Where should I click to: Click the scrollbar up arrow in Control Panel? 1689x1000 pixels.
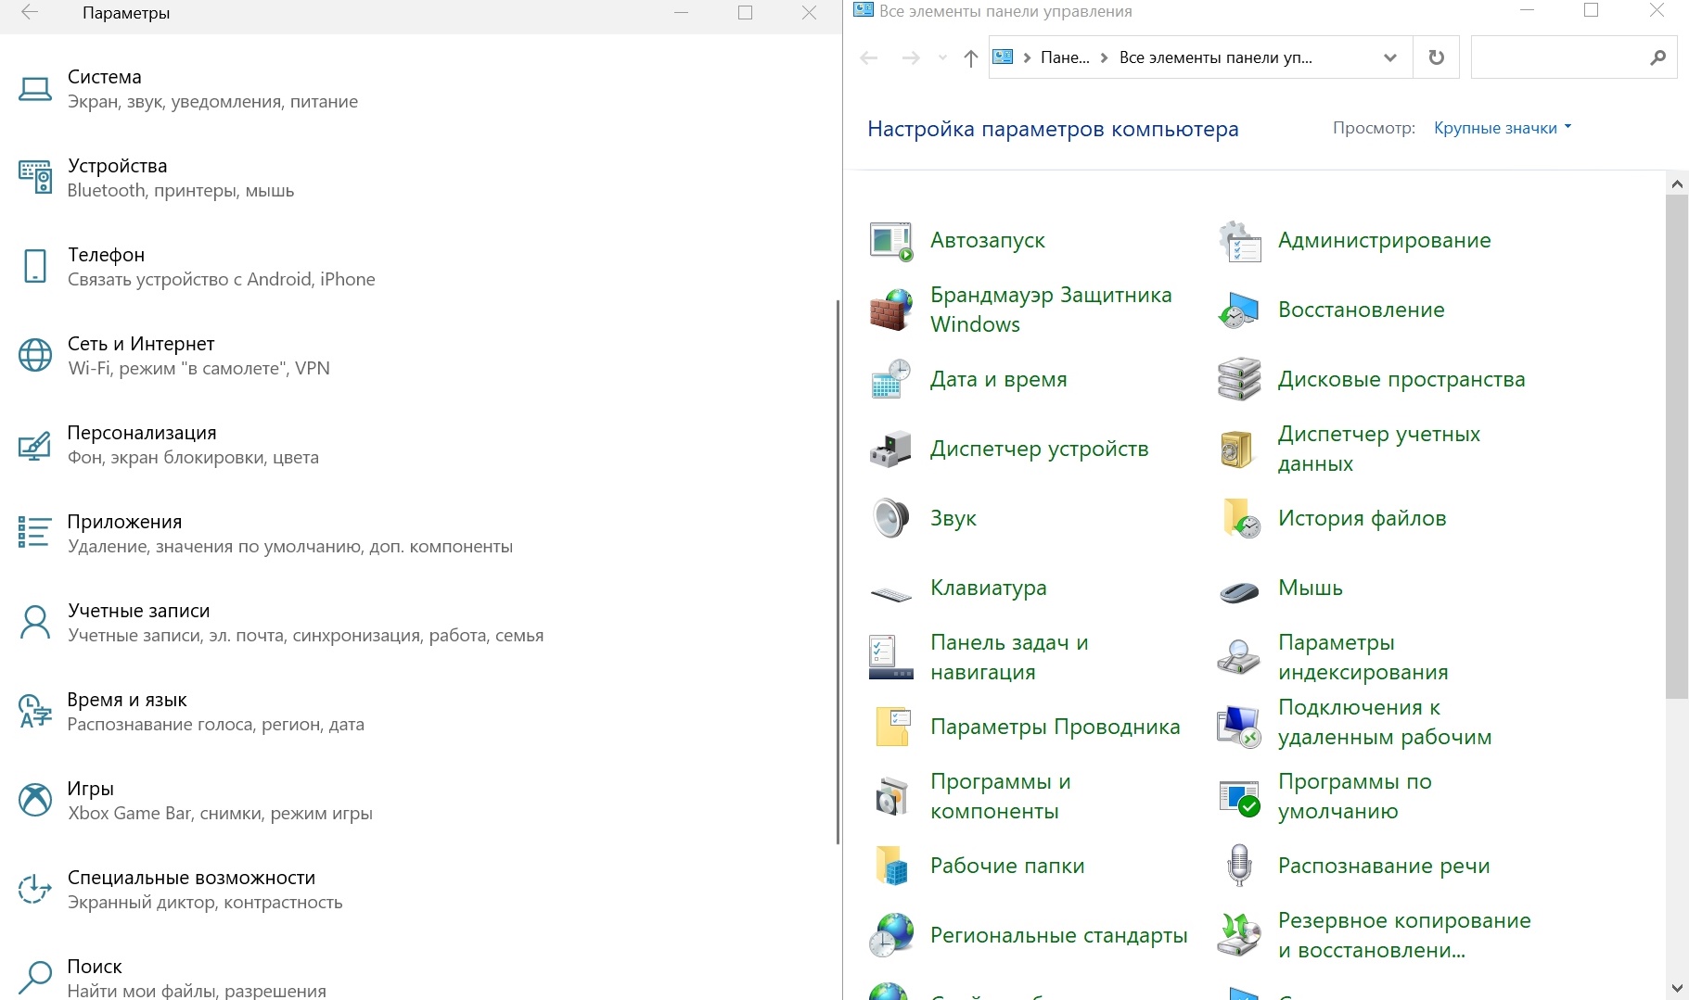pyautogui.click(x=1677, y=184)
